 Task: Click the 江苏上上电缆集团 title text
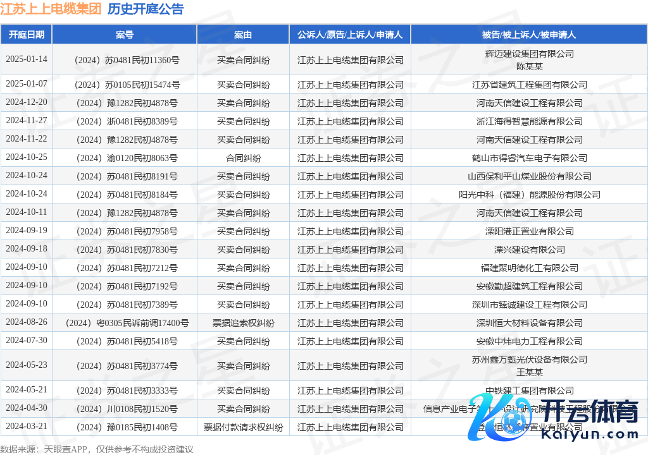click(51, 9)
